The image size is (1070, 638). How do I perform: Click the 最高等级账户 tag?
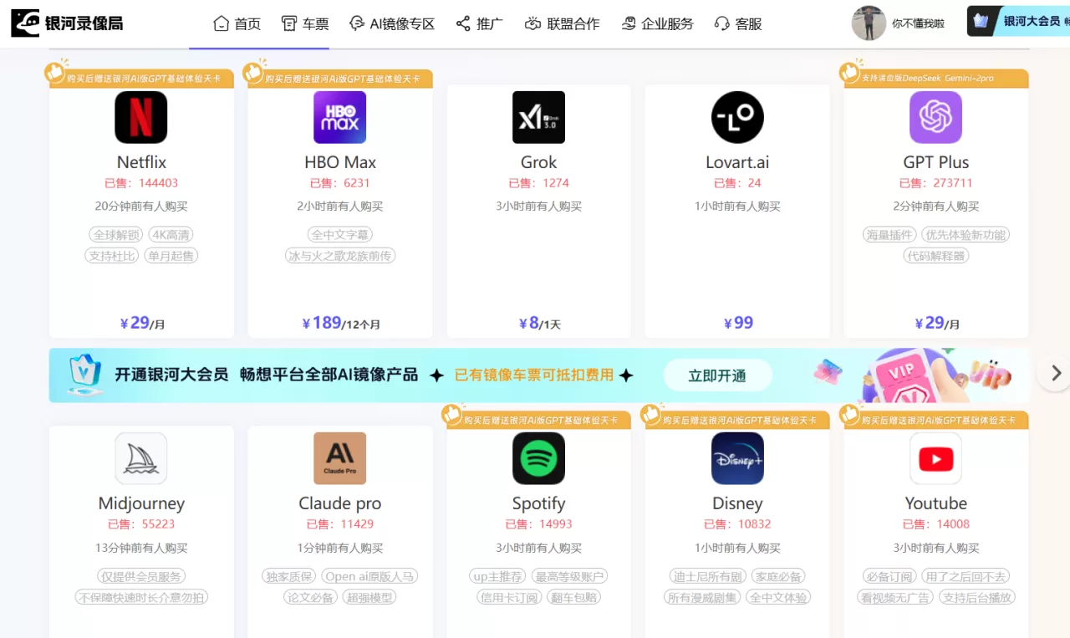(x=569, y=576)
